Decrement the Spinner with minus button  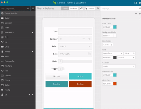click(x=83, y=39)
